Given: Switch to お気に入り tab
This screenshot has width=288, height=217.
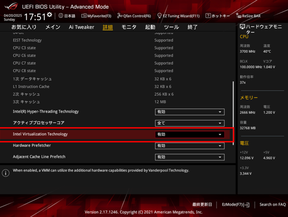Looking at the screenshot, I should tap(24, 27).
